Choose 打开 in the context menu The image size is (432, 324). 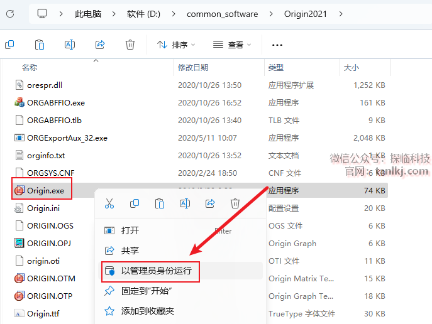(130, 230)
